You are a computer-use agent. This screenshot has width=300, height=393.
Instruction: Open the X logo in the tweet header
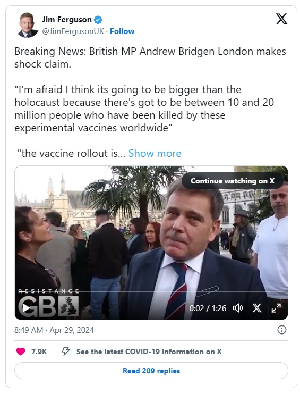coord(281,19)
